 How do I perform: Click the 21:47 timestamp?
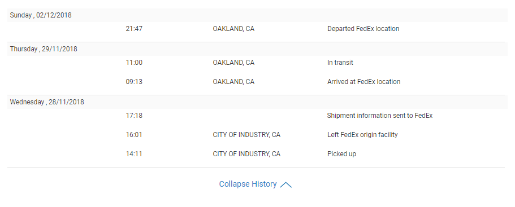pyautogui.click(x=134, y=29)
